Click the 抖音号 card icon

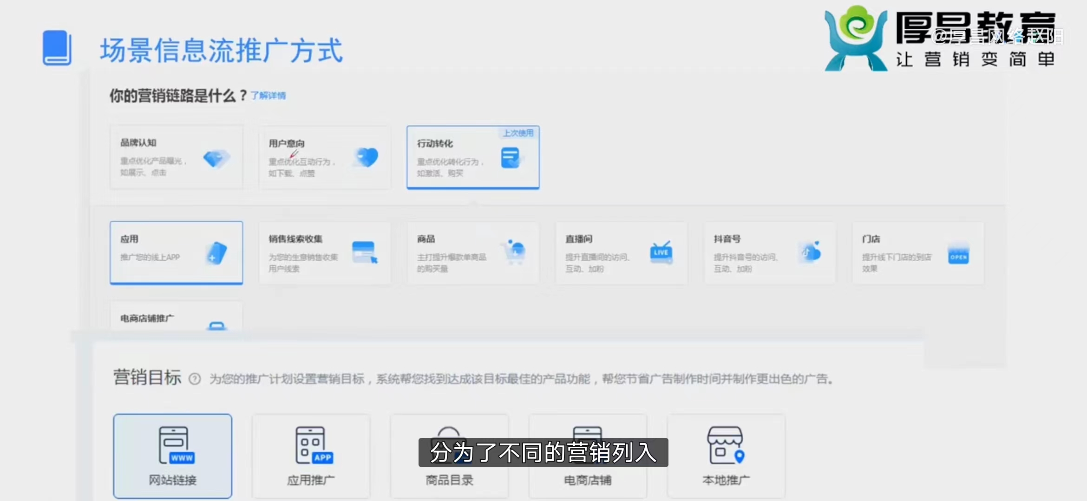pyautogui.click(x=811, y=253)
